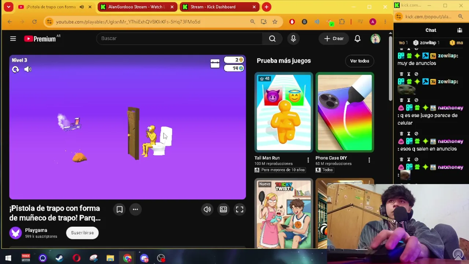469x264 pixels.
Task: Switch the game to theater mode
Action: click(223, 209)
